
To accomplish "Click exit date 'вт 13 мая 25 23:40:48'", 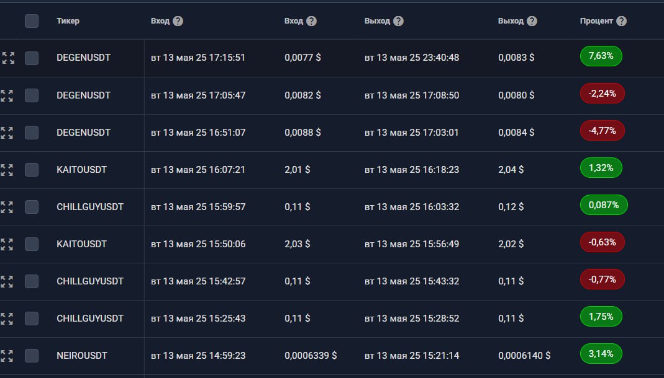I will 412,58.
